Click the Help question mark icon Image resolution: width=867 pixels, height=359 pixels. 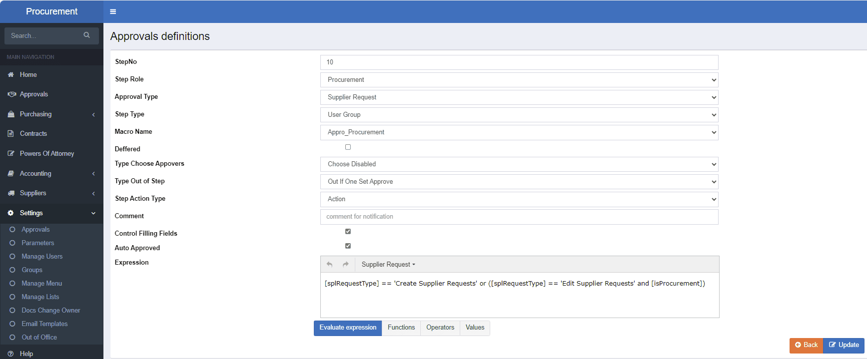click(x=11, y=354)
